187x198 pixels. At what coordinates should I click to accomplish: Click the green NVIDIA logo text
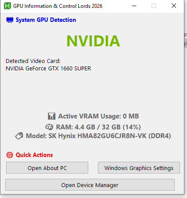(93, 41)
